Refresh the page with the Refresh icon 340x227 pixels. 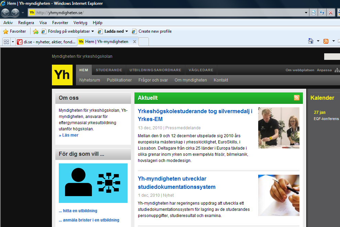[x=322, y=13]
